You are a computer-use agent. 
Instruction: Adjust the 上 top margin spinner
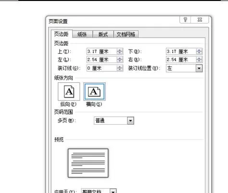(x=120, y=51)
